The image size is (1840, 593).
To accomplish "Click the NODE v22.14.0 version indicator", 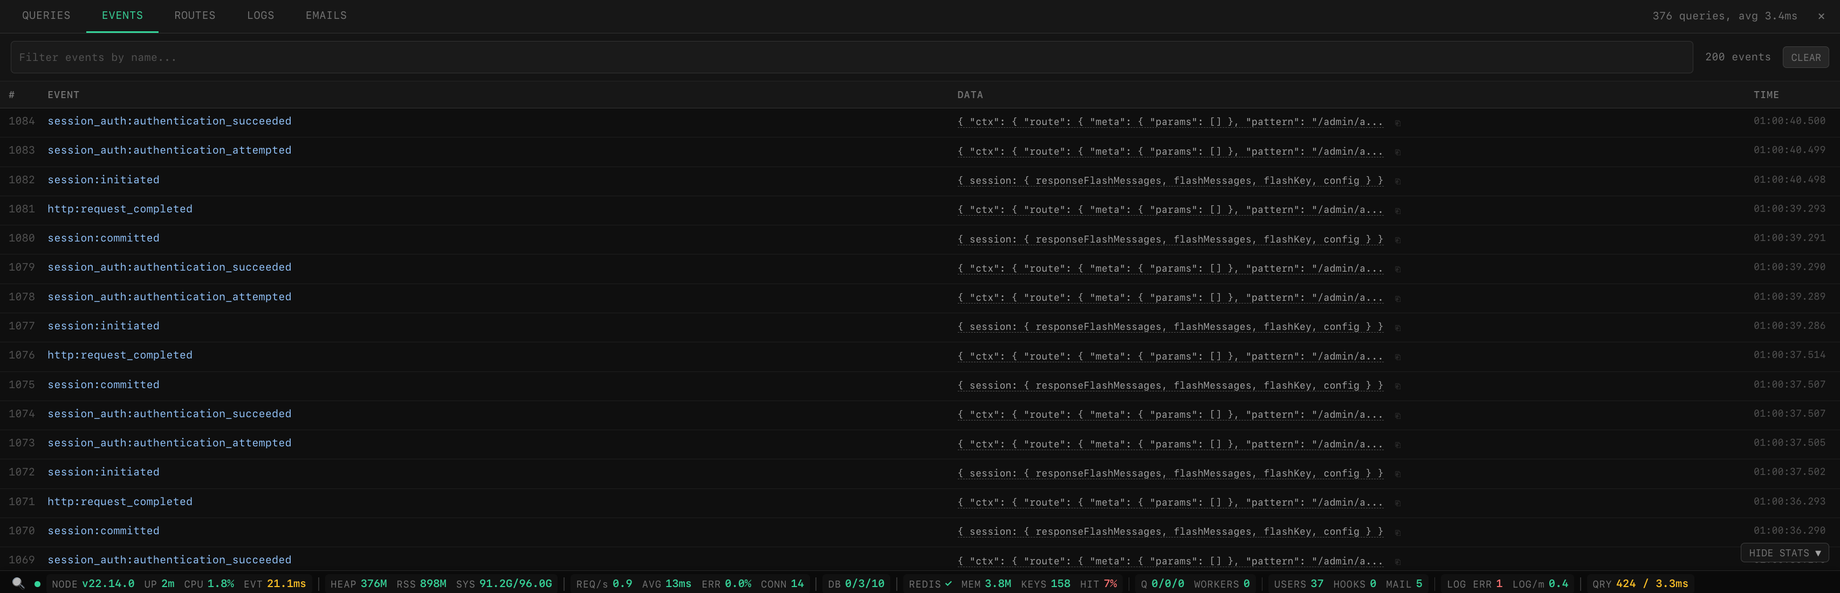I will pyautogui.click(x=94, y=584).
